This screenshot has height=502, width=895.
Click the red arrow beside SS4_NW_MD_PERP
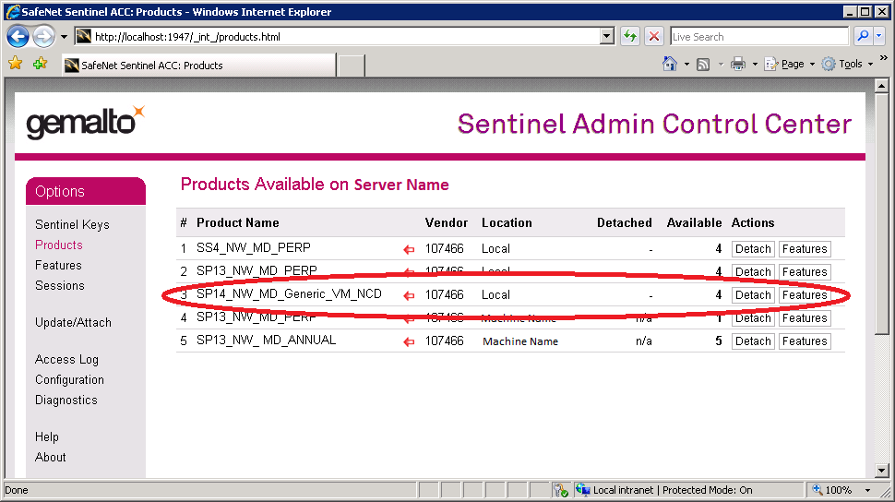coord(409,249)
